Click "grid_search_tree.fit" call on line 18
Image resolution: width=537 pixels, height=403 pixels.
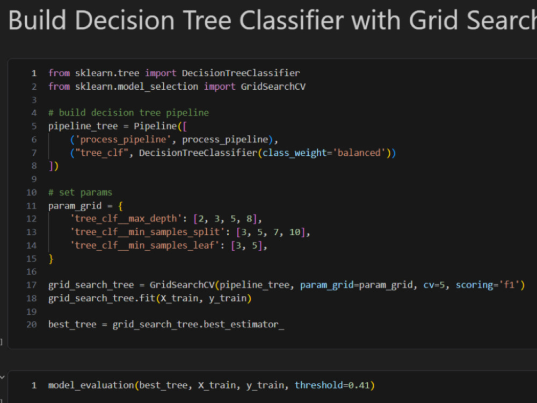101,298
